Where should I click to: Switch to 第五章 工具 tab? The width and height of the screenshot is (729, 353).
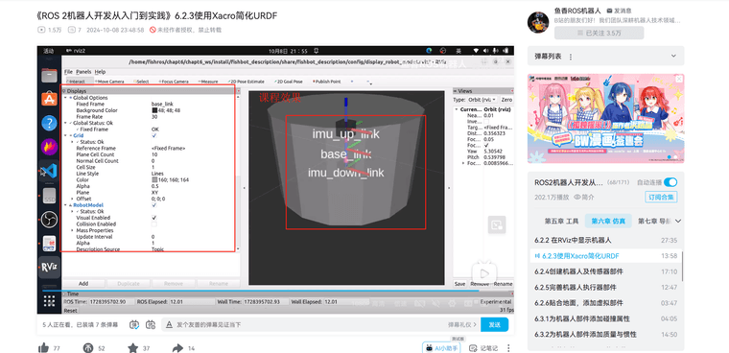pos(561,221)
